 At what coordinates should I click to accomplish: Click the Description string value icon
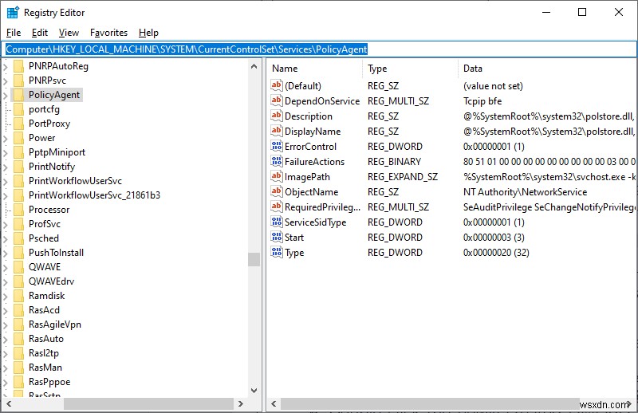tap(277, 116)
